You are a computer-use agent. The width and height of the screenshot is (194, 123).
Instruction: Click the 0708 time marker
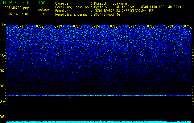coord(151,26)
